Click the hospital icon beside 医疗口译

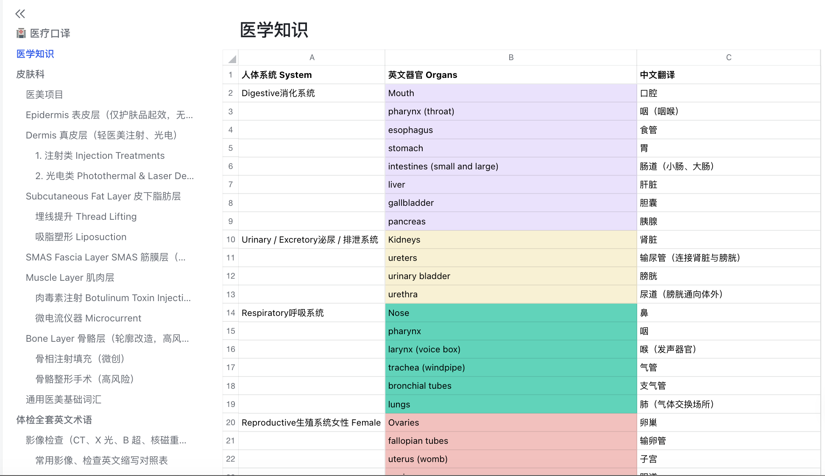[21, 33]
